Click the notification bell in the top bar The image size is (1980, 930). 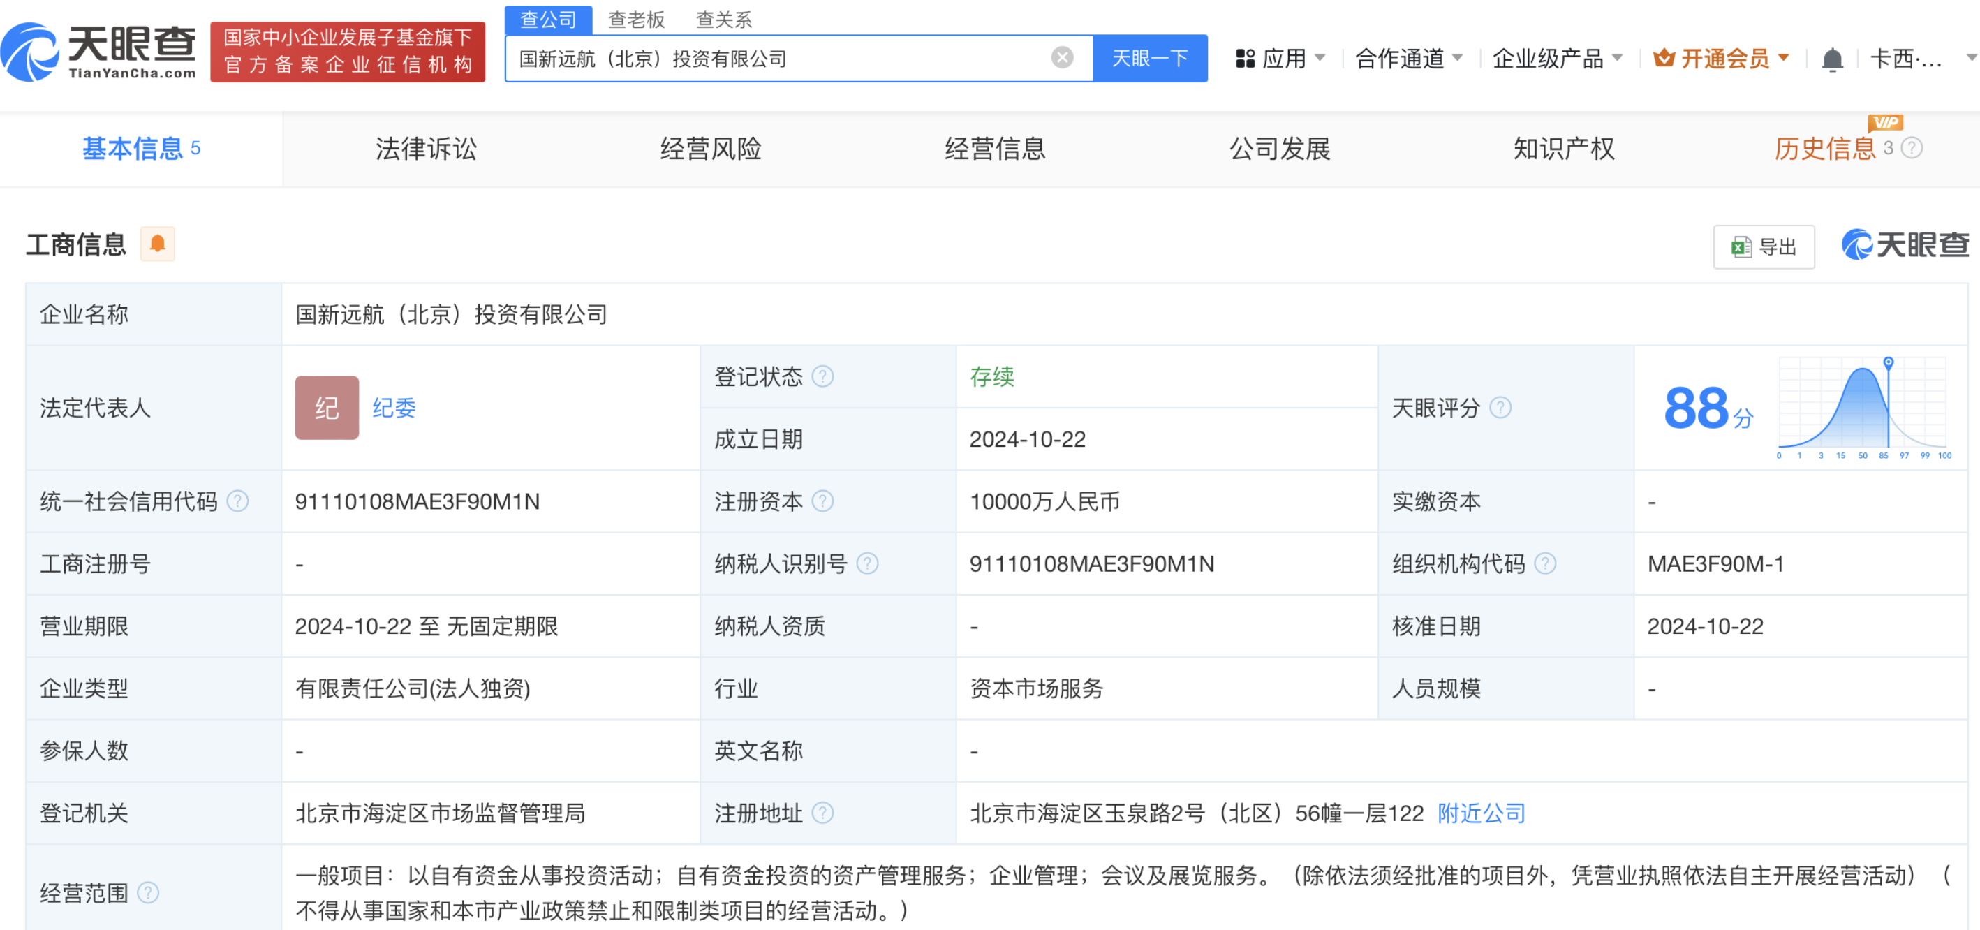[1833, 59]
